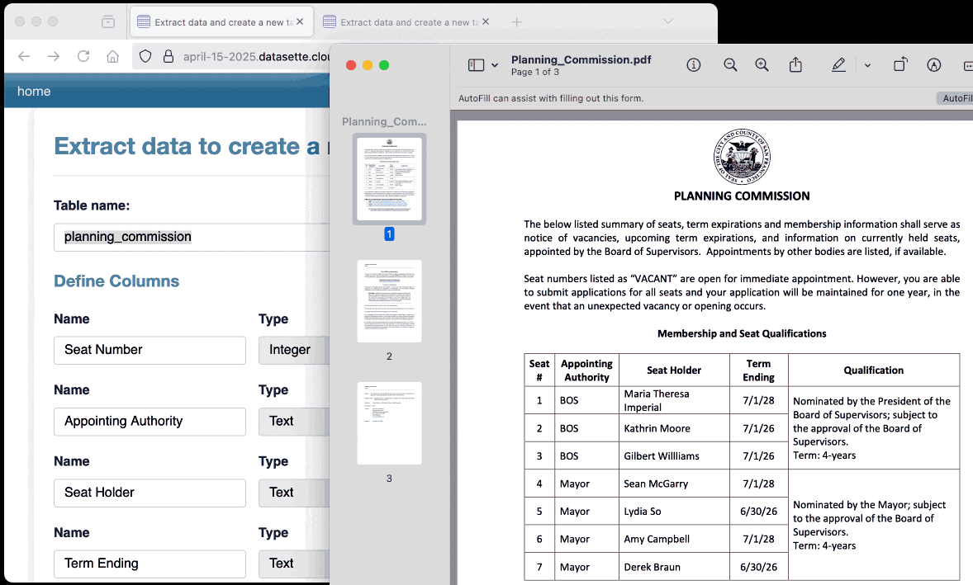This screenshot has width=973, height=585.
Task: Open Text type dropdown for Term Ending
Action: (294, 564)
